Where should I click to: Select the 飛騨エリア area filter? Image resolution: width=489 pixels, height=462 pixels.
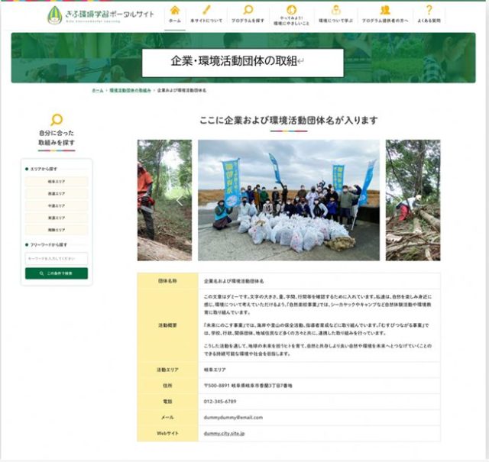point(57,229)
